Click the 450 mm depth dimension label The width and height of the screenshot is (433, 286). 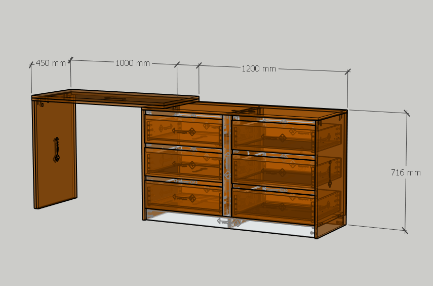pos(51,63)
